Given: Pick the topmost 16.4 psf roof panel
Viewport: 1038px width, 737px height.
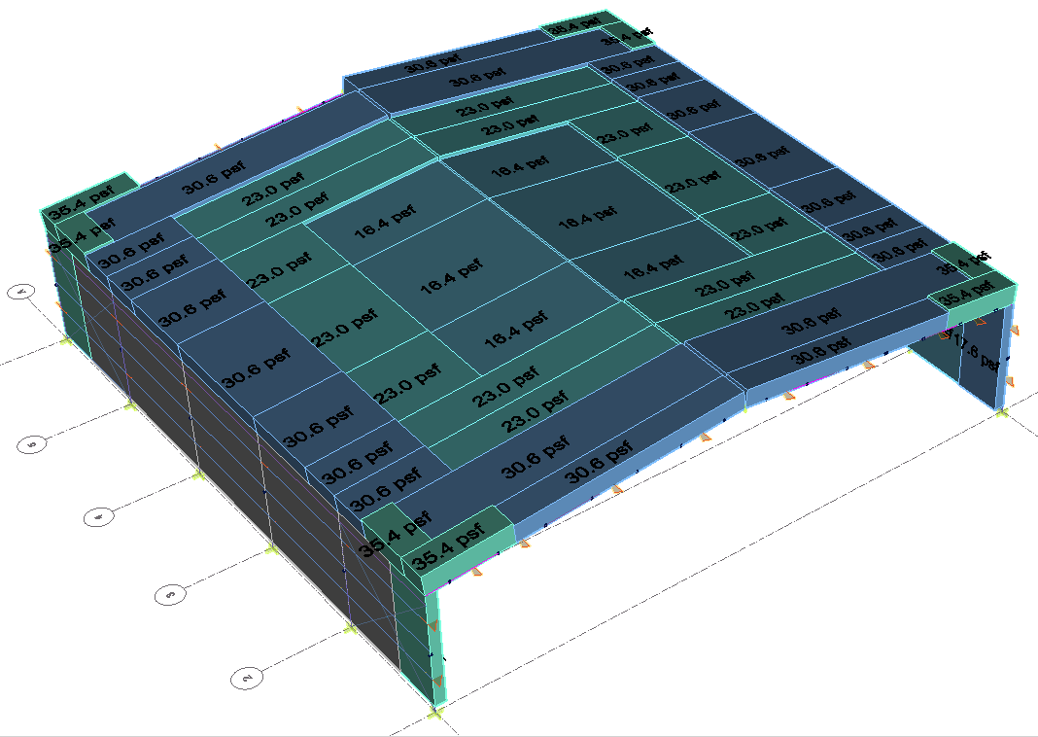Looking at the screenshot, I should click(513, 171).
